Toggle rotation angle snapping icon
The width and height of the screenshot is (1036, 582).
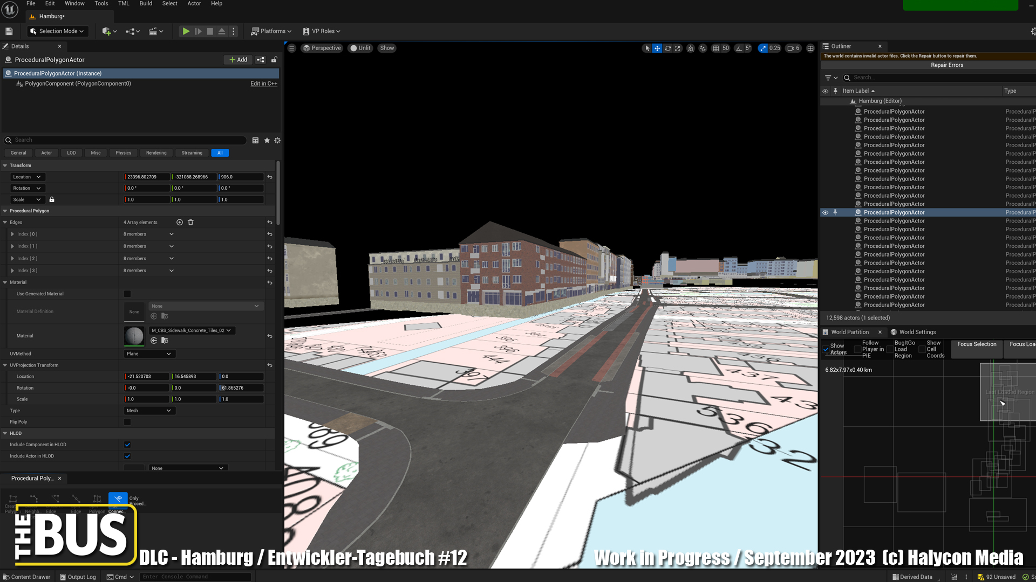pyautogui.click(x=739, y=48)
